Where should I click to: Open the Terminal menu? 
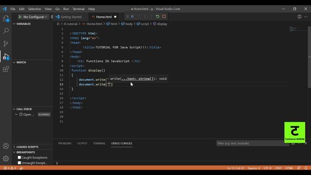79,9
